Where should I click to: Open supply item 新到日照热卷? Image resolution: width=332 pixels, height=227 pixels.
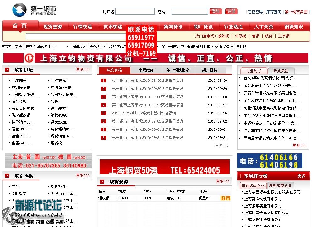[23, 108]
